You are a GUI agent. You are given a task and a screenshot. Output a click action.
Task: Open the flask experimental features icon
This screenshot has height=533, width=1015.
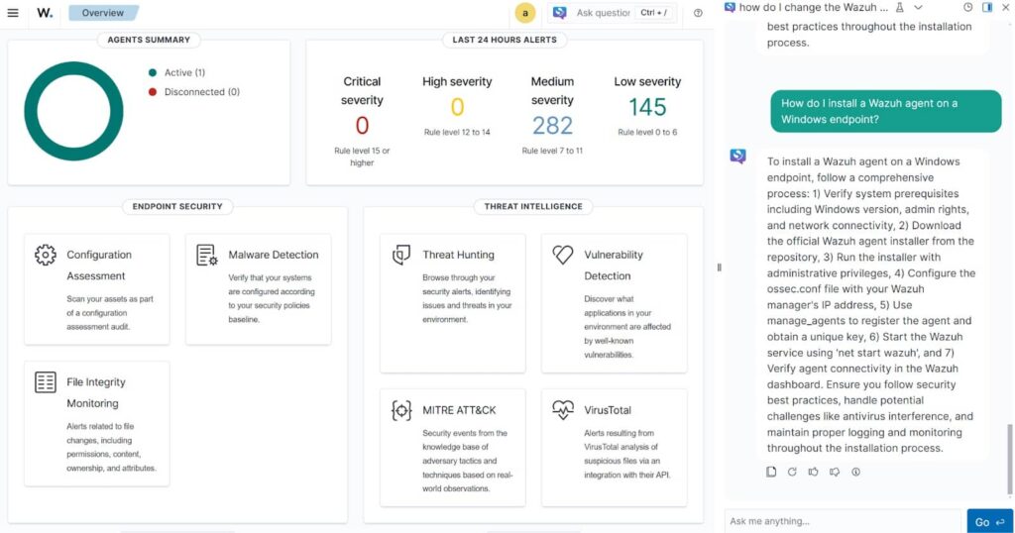(x=899, y=7)
